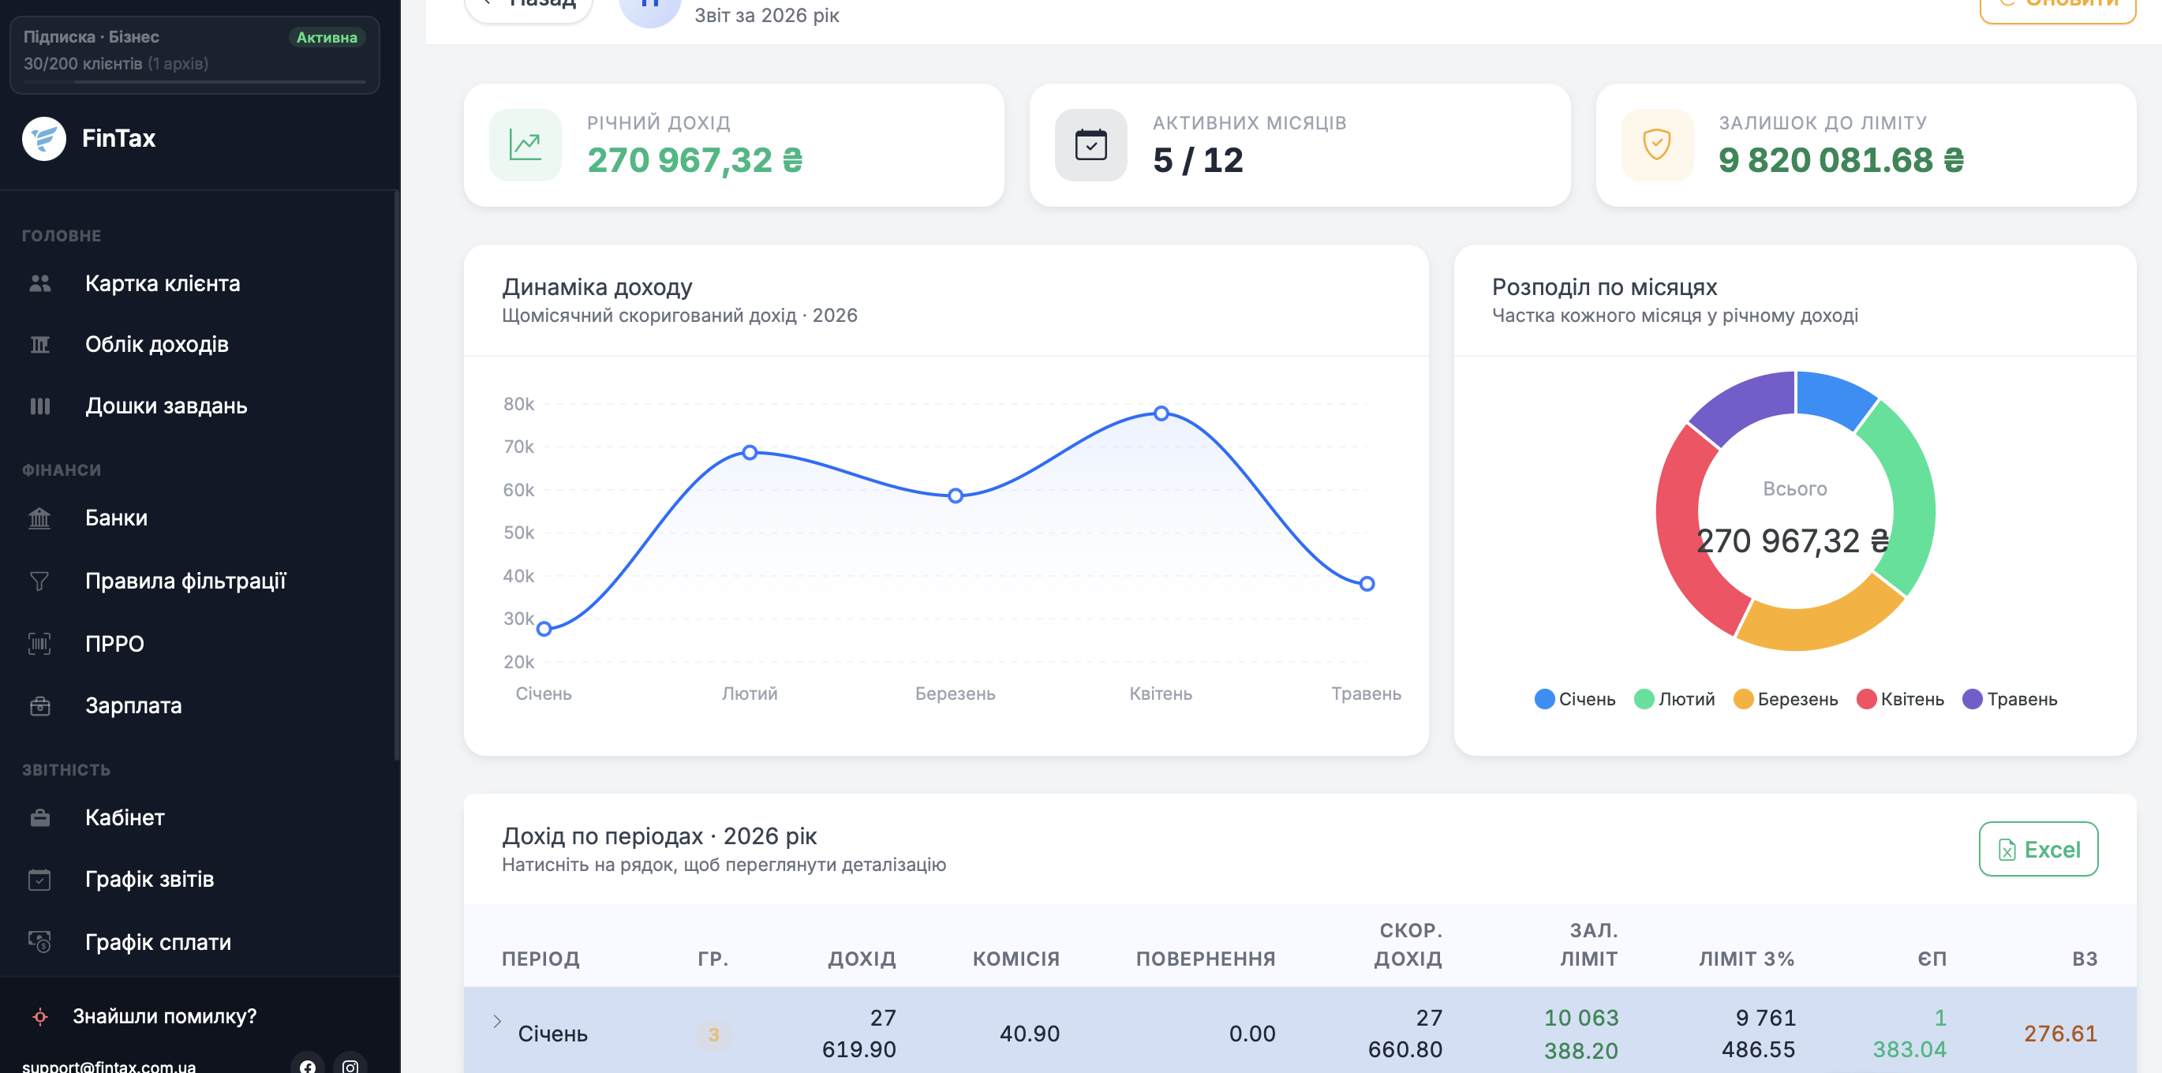This screenshot has height=1073, width=2162.
Task: Toggle Січень legend item in donut chart
Action: coord(1574,700)
